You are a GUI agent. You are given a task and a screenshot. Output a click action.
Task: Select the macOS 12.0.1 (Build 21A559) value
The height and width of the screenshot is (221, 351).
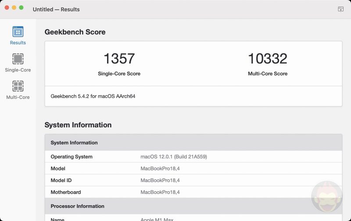tap(174, 157)
